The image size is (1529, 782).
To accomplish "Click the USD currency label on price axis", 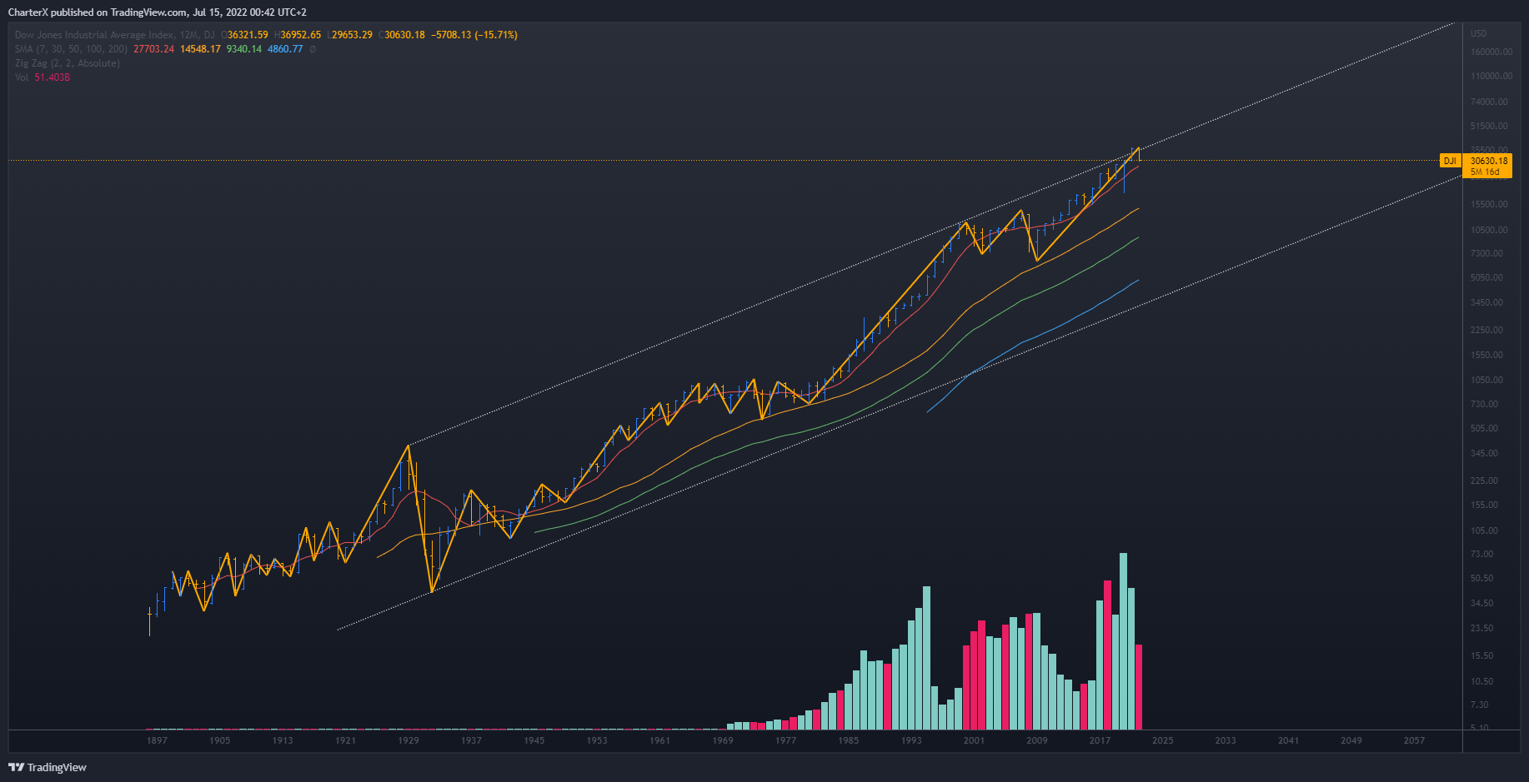I will tap(1478, 34).
